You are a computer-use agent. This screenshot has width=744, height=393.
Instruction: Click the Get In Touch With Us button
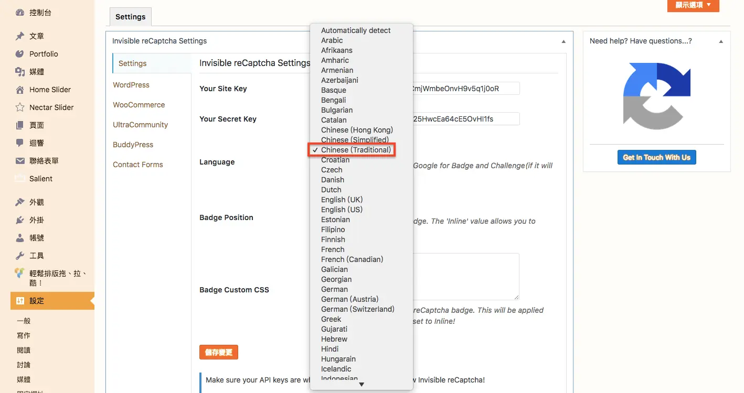coord(657,157)
